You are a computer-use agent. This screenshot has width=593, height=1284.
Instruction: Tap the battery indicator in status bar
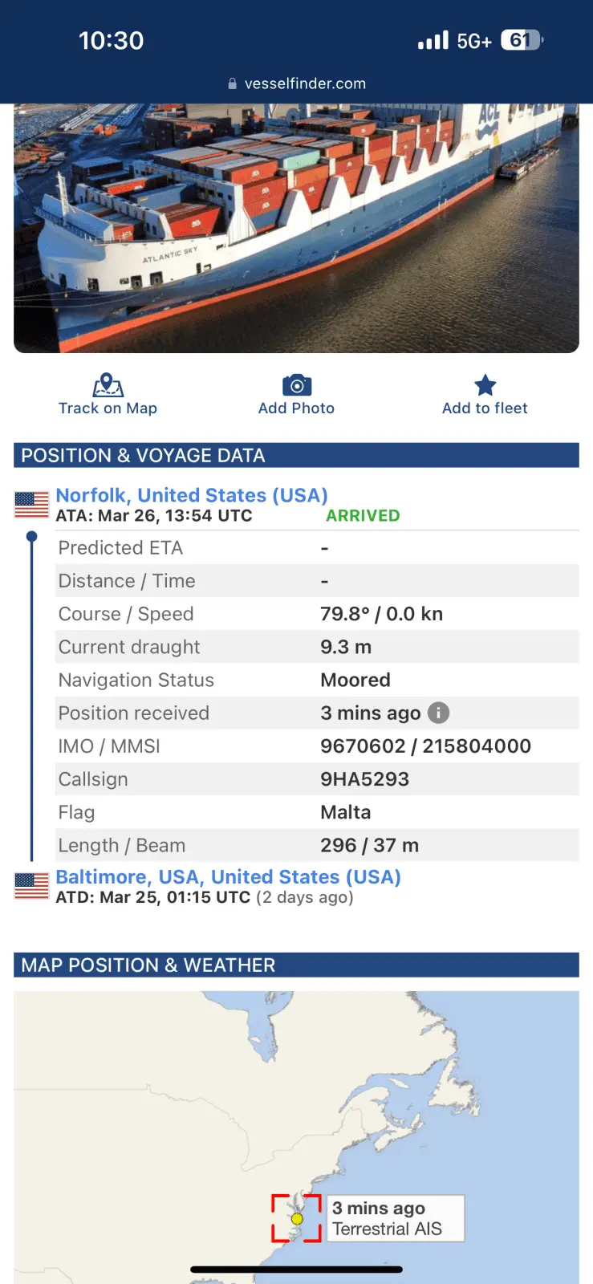521,40
